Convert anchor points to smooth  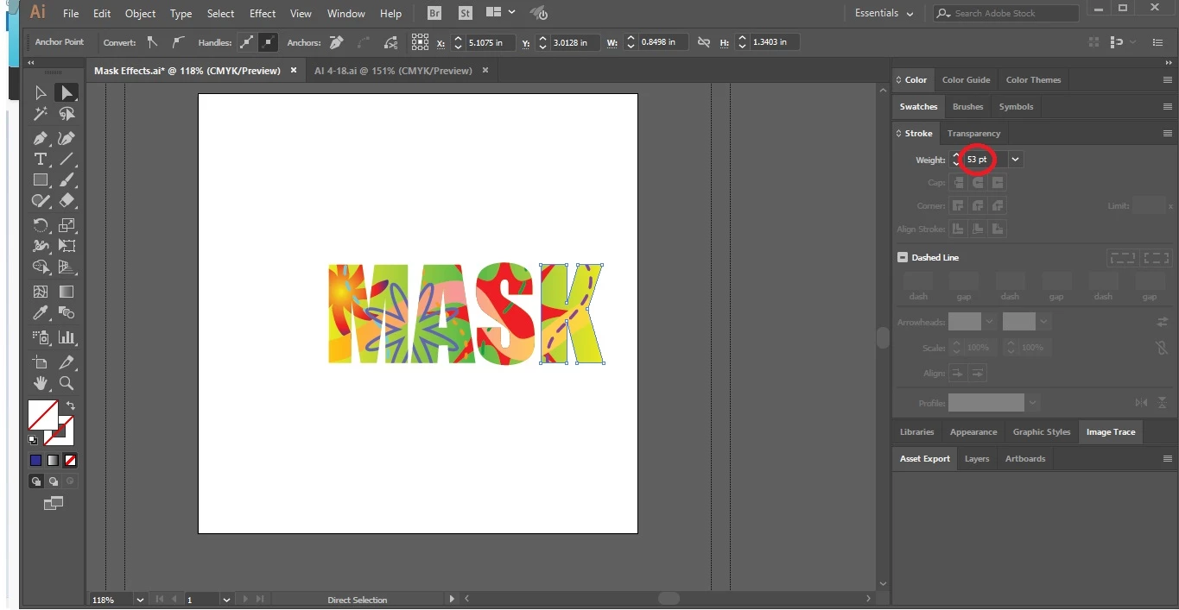click(177, 41)
